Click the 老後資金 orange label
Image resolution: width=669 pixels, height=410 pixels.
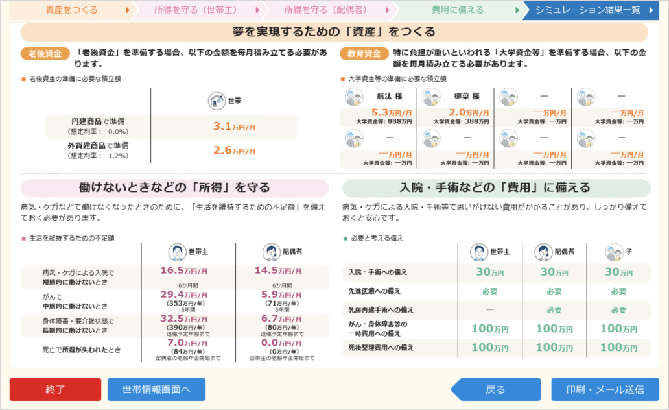(x=45, y=53)
